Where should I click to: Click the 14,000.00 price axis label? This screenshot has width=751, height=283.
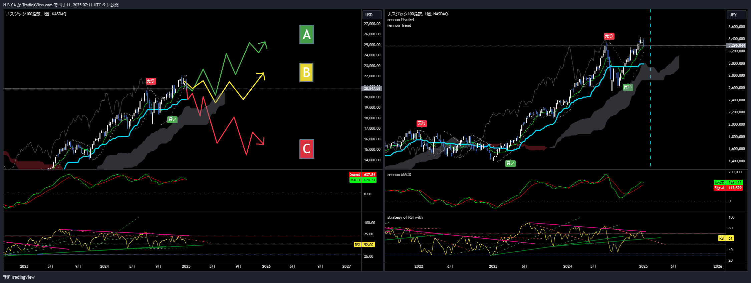(372, 160)
